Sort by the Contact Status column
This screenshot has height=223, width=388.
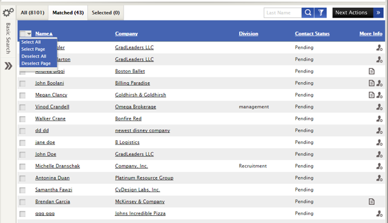312,34
